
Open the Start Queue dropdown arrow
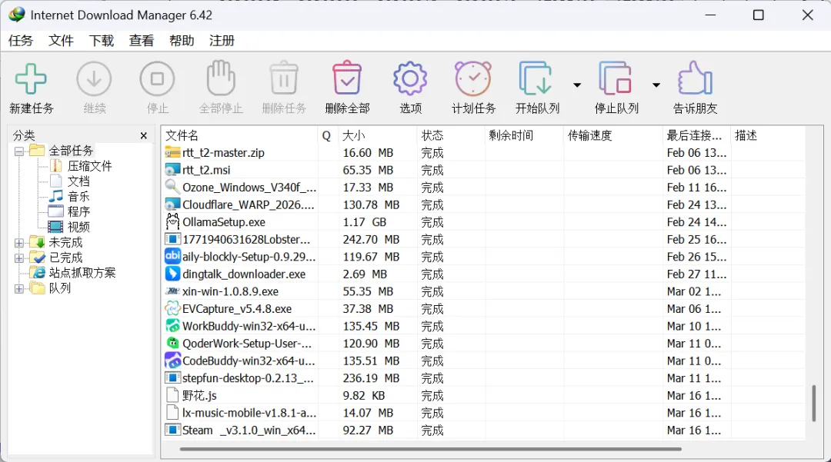(577, 85)
